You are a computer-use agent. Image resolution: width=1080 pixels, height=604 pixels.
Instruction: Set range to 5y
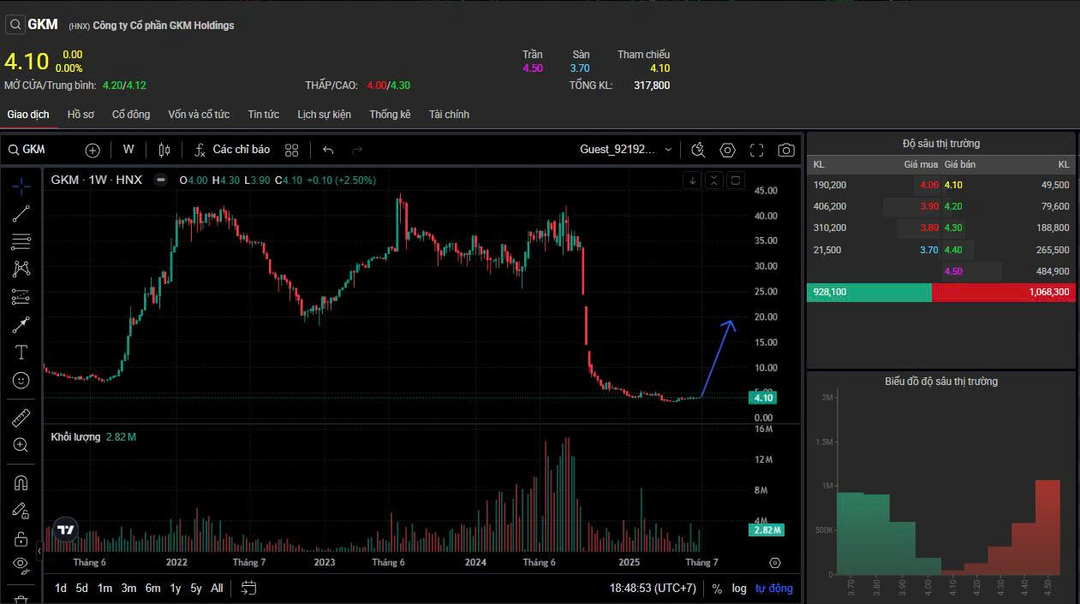pos(196,588)
